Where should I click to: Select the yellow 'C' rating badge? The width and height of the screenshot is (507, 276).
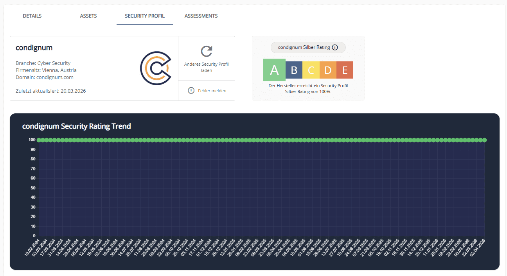coord(311,70)
